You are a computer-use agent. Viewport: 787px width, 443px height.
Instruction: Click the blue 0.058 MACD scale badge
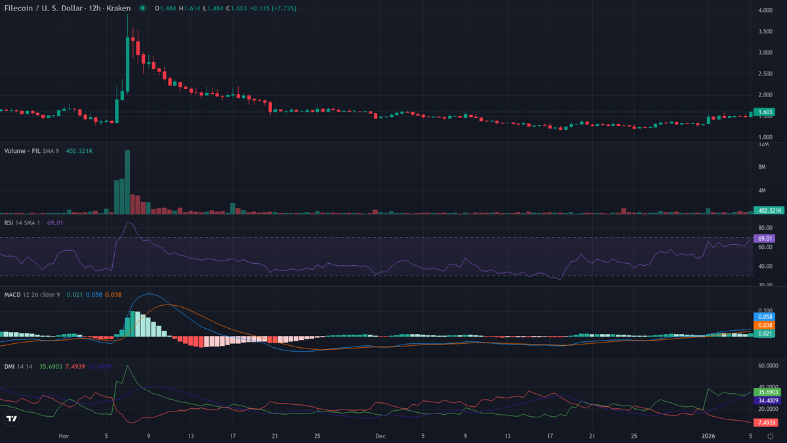tap(765, 316)
